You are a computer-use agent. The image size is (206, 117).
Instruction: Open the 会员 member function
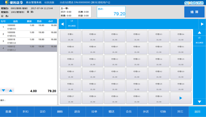pyautogui.click(x=129, y=112)
